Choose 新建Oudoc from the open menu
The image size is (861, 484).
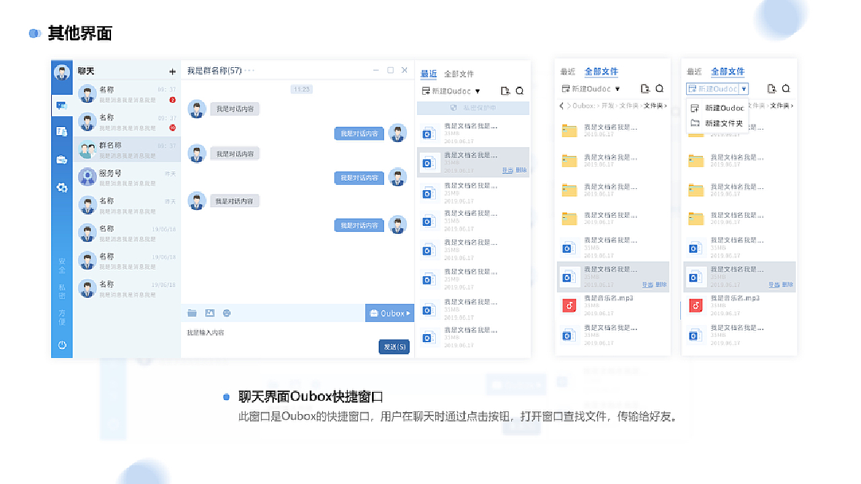[717, 108]
